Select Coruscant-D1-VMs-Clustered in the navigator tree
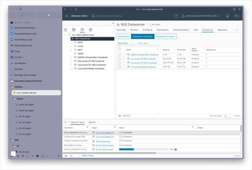 92,65
